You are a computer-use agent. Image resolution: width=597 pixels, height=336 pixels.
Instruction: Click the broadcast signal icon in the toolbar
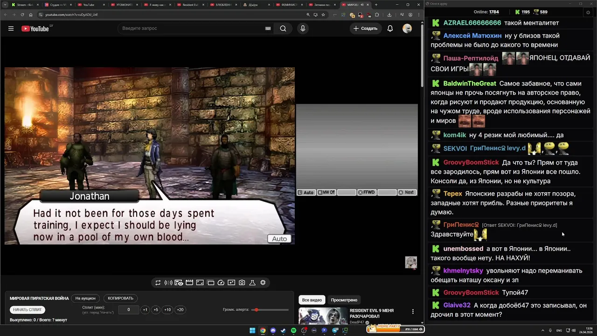pos(168,283)
